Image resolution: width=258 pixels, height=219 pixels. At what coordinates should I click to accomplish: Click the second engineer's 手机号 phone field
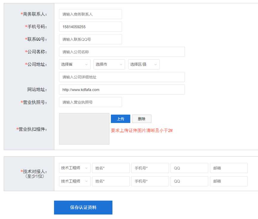click(150, 181)
